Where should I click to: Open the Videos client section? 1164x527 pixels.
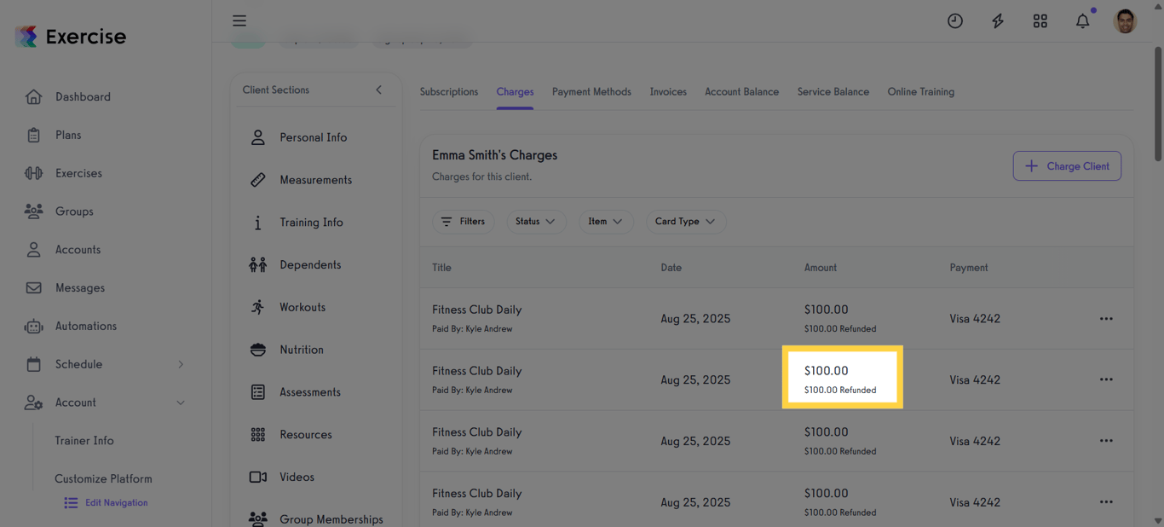296,477
